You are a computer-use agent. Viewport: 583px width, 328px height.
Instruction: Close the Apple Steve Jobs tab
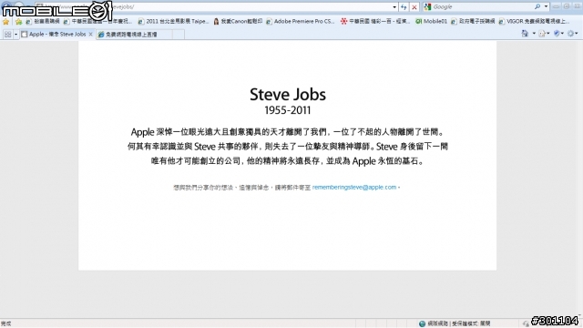[x=91, y=35]
